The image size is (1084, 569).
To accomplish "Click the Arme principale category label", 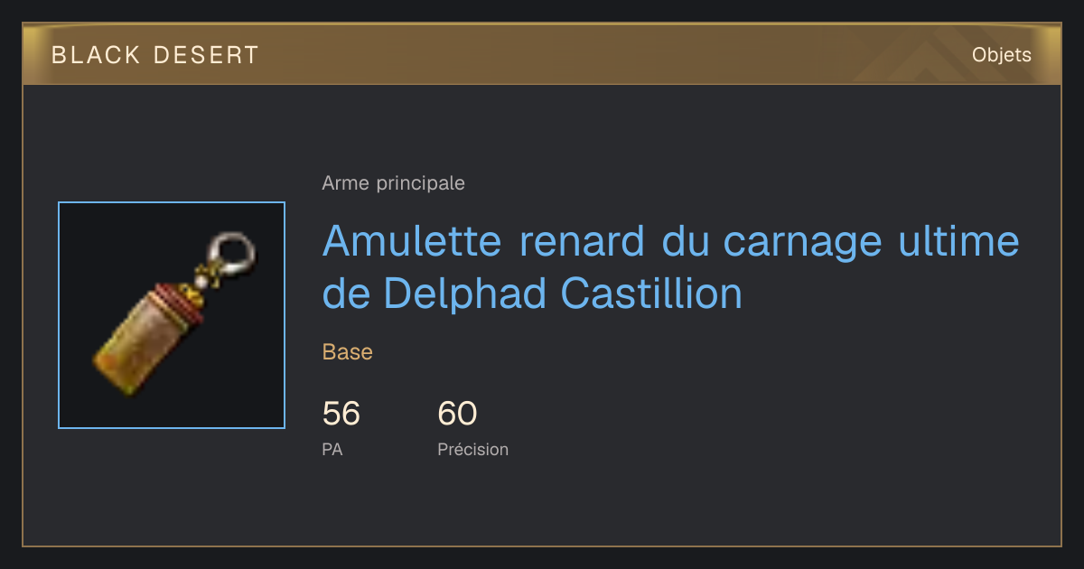I will tap(393, 183).
